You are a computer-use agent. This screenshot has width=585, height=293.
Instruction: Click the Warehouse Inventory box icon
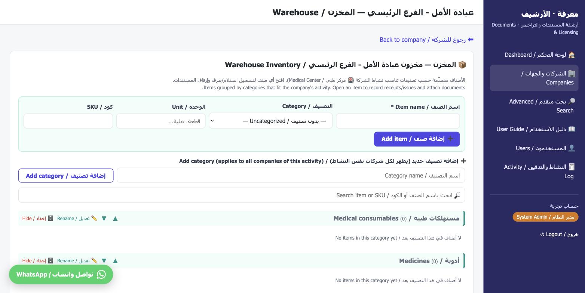tap(462, 65)
